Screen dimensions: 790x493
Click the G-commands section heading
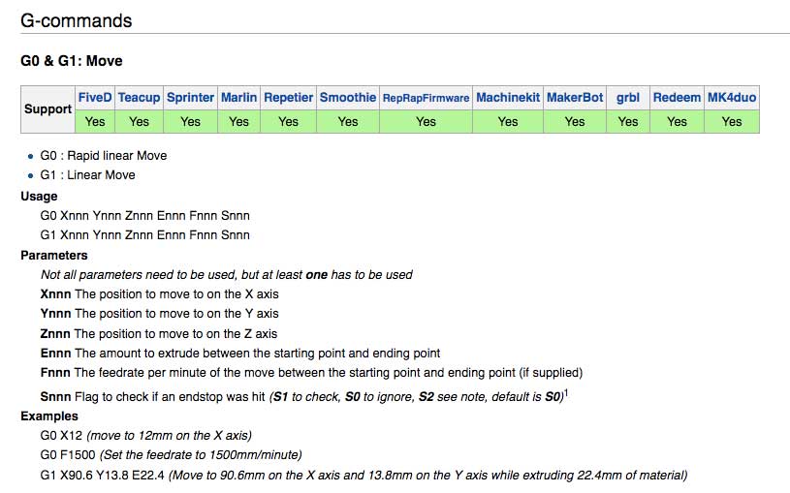click(76, 20)
